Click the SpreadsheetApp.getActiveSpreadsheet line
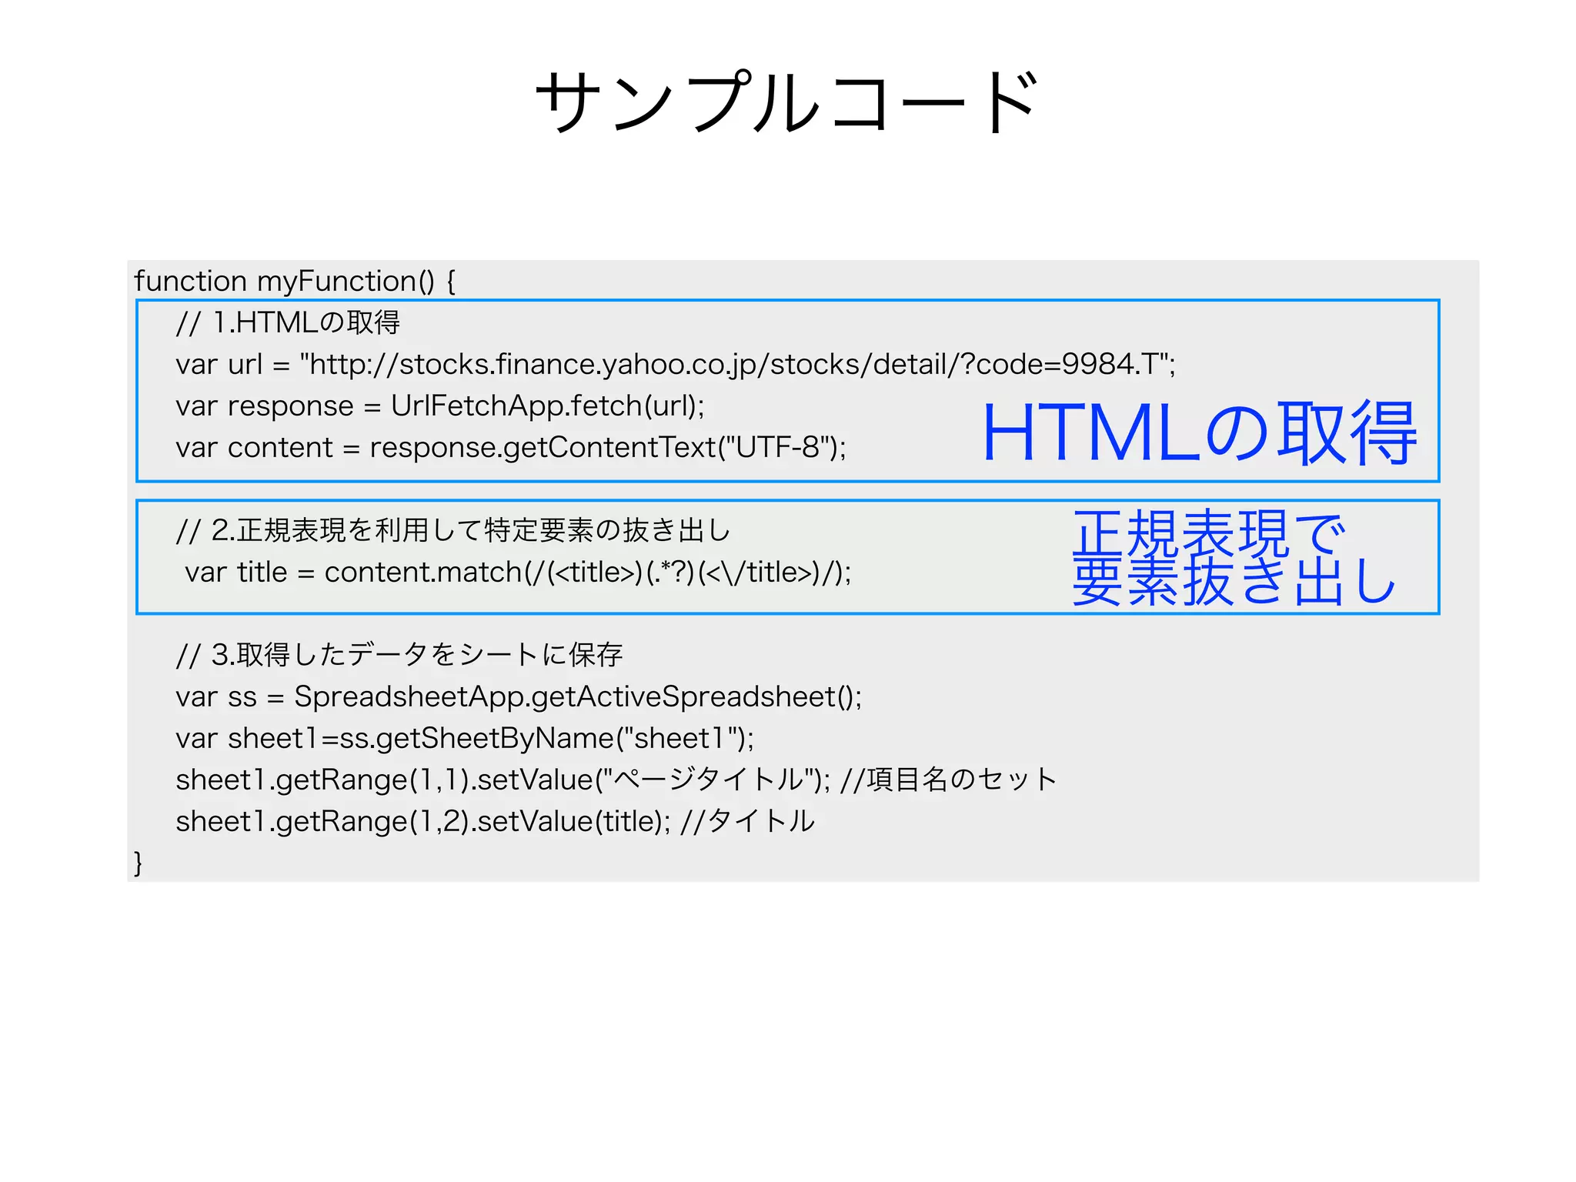Screen dimensions: 1576x1182 [518, 696]
